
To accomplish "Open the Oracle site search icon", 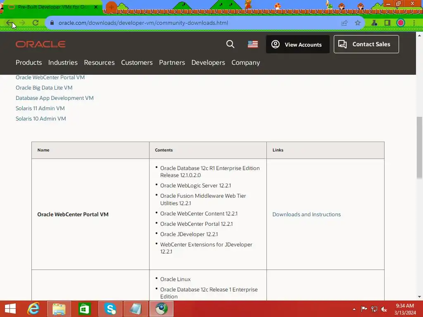I will click(230, 44).
